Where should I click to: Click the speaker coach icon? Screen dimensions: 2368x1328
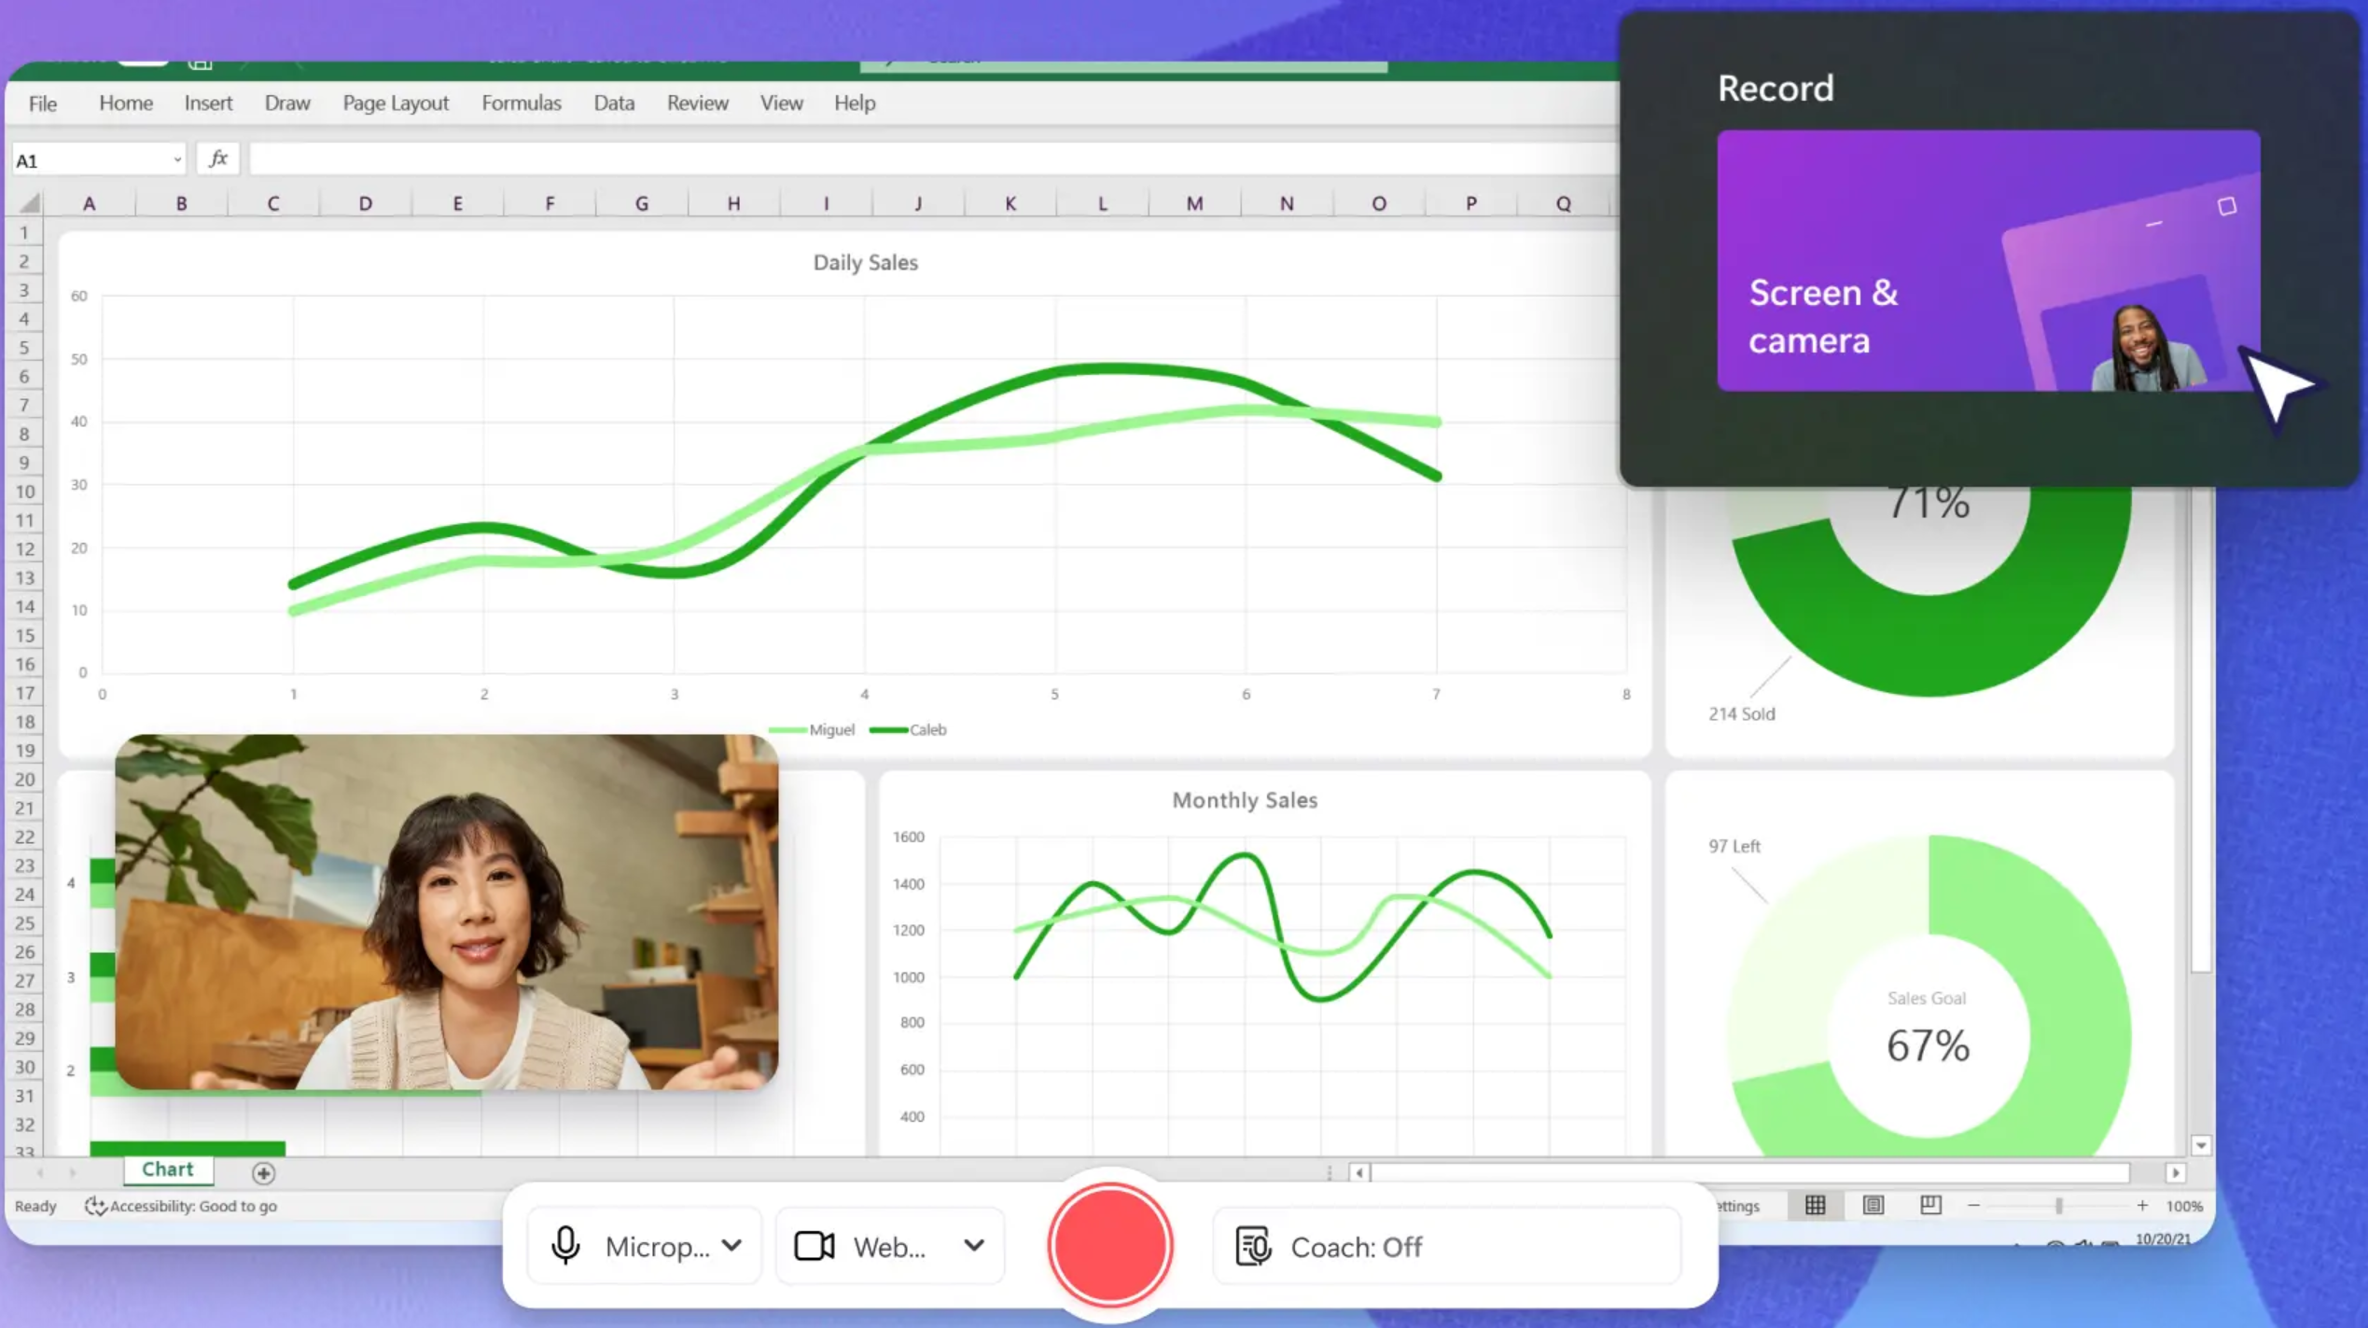(x=1253, y=1247)
